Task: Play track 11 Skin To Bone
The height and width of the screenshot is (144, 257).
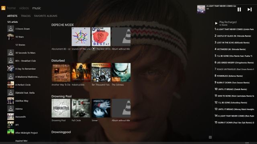Action: click(x=234, y=96)
